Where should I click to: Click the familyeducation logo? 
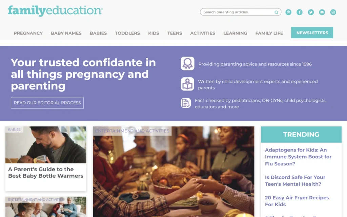(56, 11)
